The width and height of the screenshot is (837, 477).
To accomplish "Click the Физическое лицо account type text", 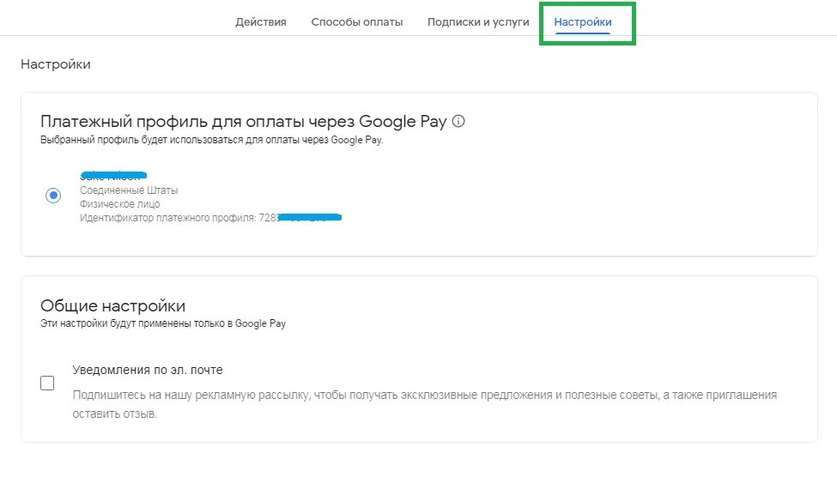I will click(119, 204).
